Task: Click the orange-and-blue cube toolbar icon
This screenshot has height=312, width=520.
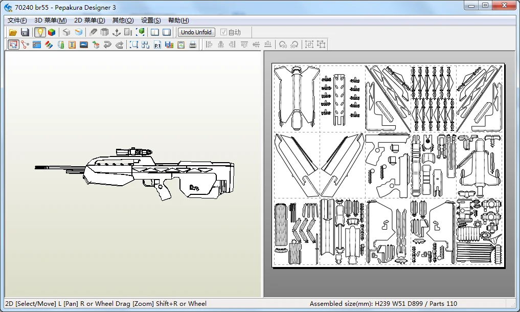Action: tap(79, 32)
